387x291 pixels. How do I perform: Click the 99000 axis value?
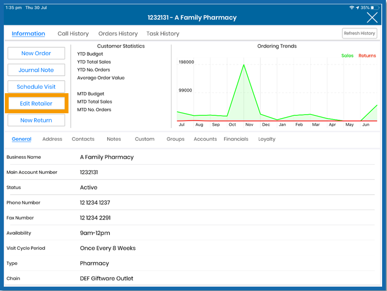(185, 90)
